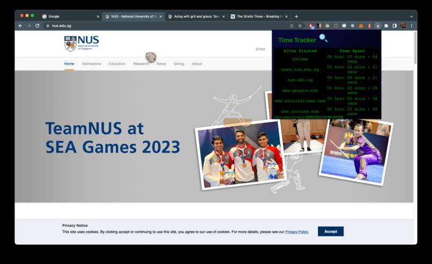
Task: Switch to Acing with grit and grace tab
Action: [196, 17]
